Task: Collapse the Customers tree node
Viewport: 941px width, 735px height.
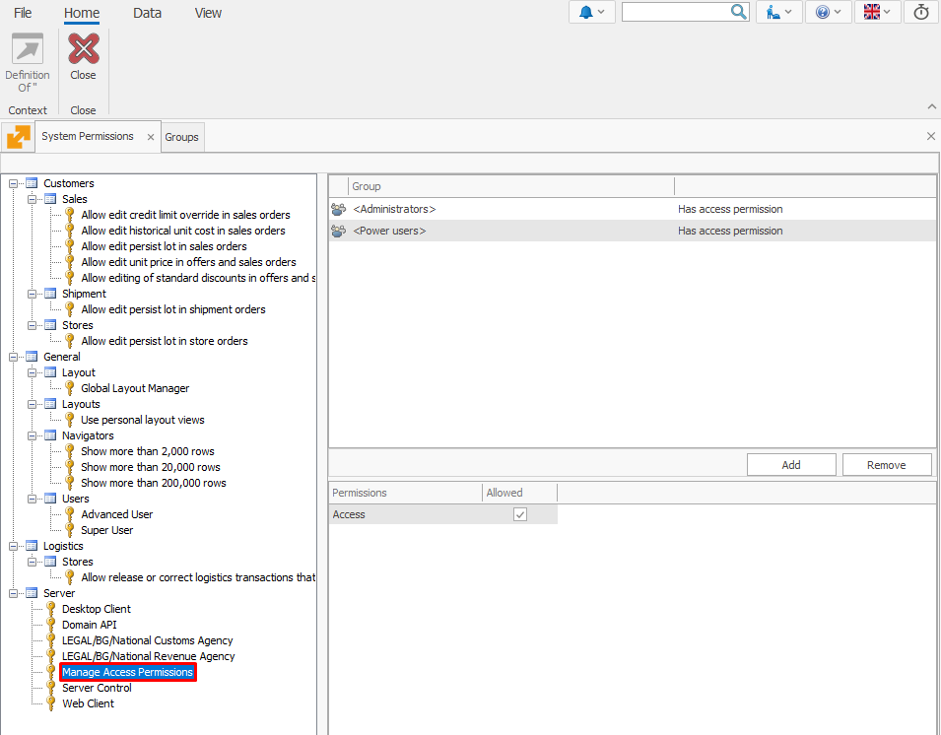Action: 14,183
